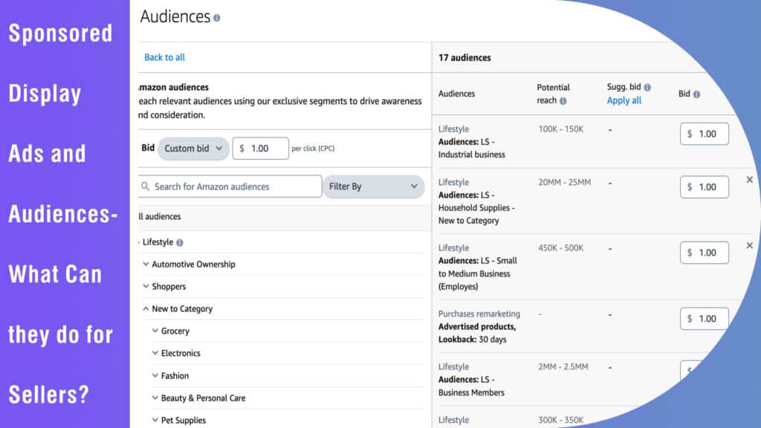
Task: Go back via Back to all link
Action: click(164, 57)
